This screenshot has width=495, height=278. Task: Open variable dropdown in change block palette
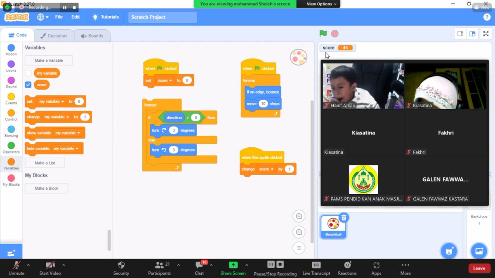[x=57, y=117]
